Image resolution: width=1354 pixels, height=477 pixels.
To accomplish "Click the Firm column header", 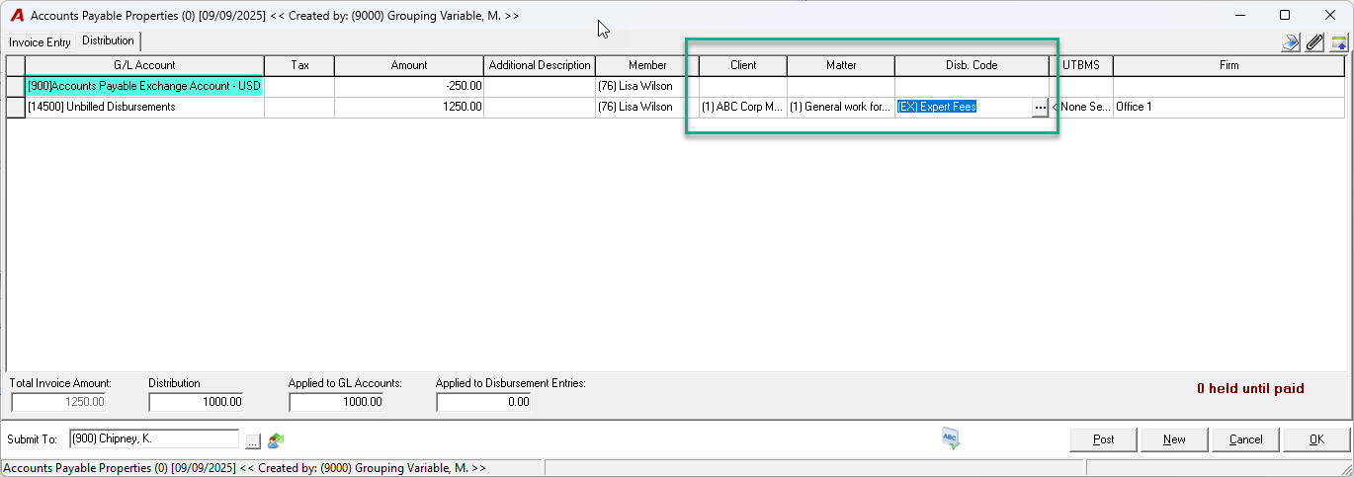I will pos(1228,65).
